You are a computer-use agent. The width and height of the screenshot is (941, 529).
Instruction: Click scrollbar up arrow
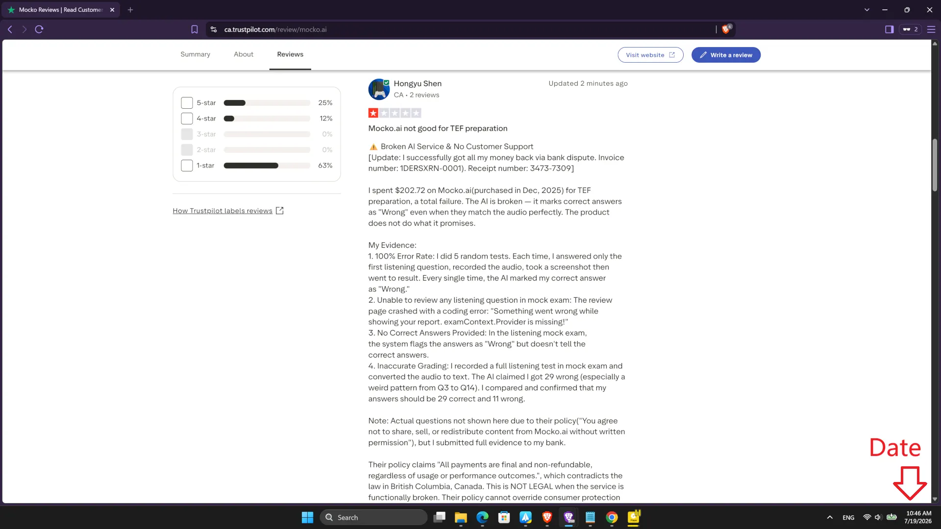(x=935, y=44)
